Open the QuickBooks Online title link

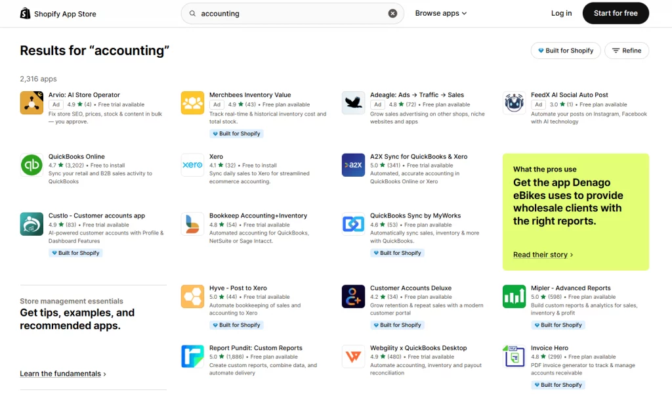click(77, 156)
